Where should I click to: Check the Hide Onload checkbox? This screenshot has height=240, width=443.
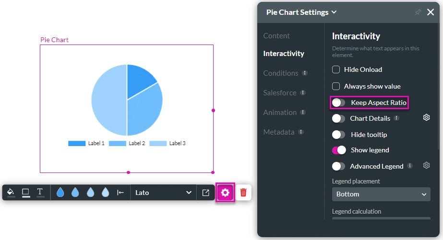336,69
